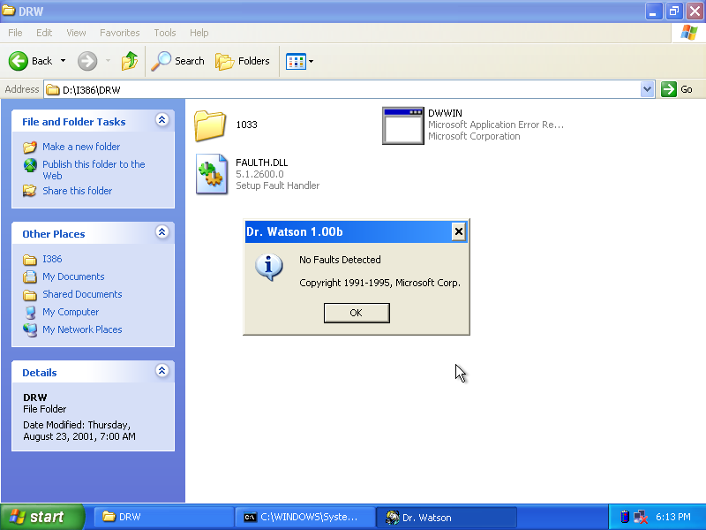Click the Back navigation button
Screen dimensions: 706x530
coord(32,61)
